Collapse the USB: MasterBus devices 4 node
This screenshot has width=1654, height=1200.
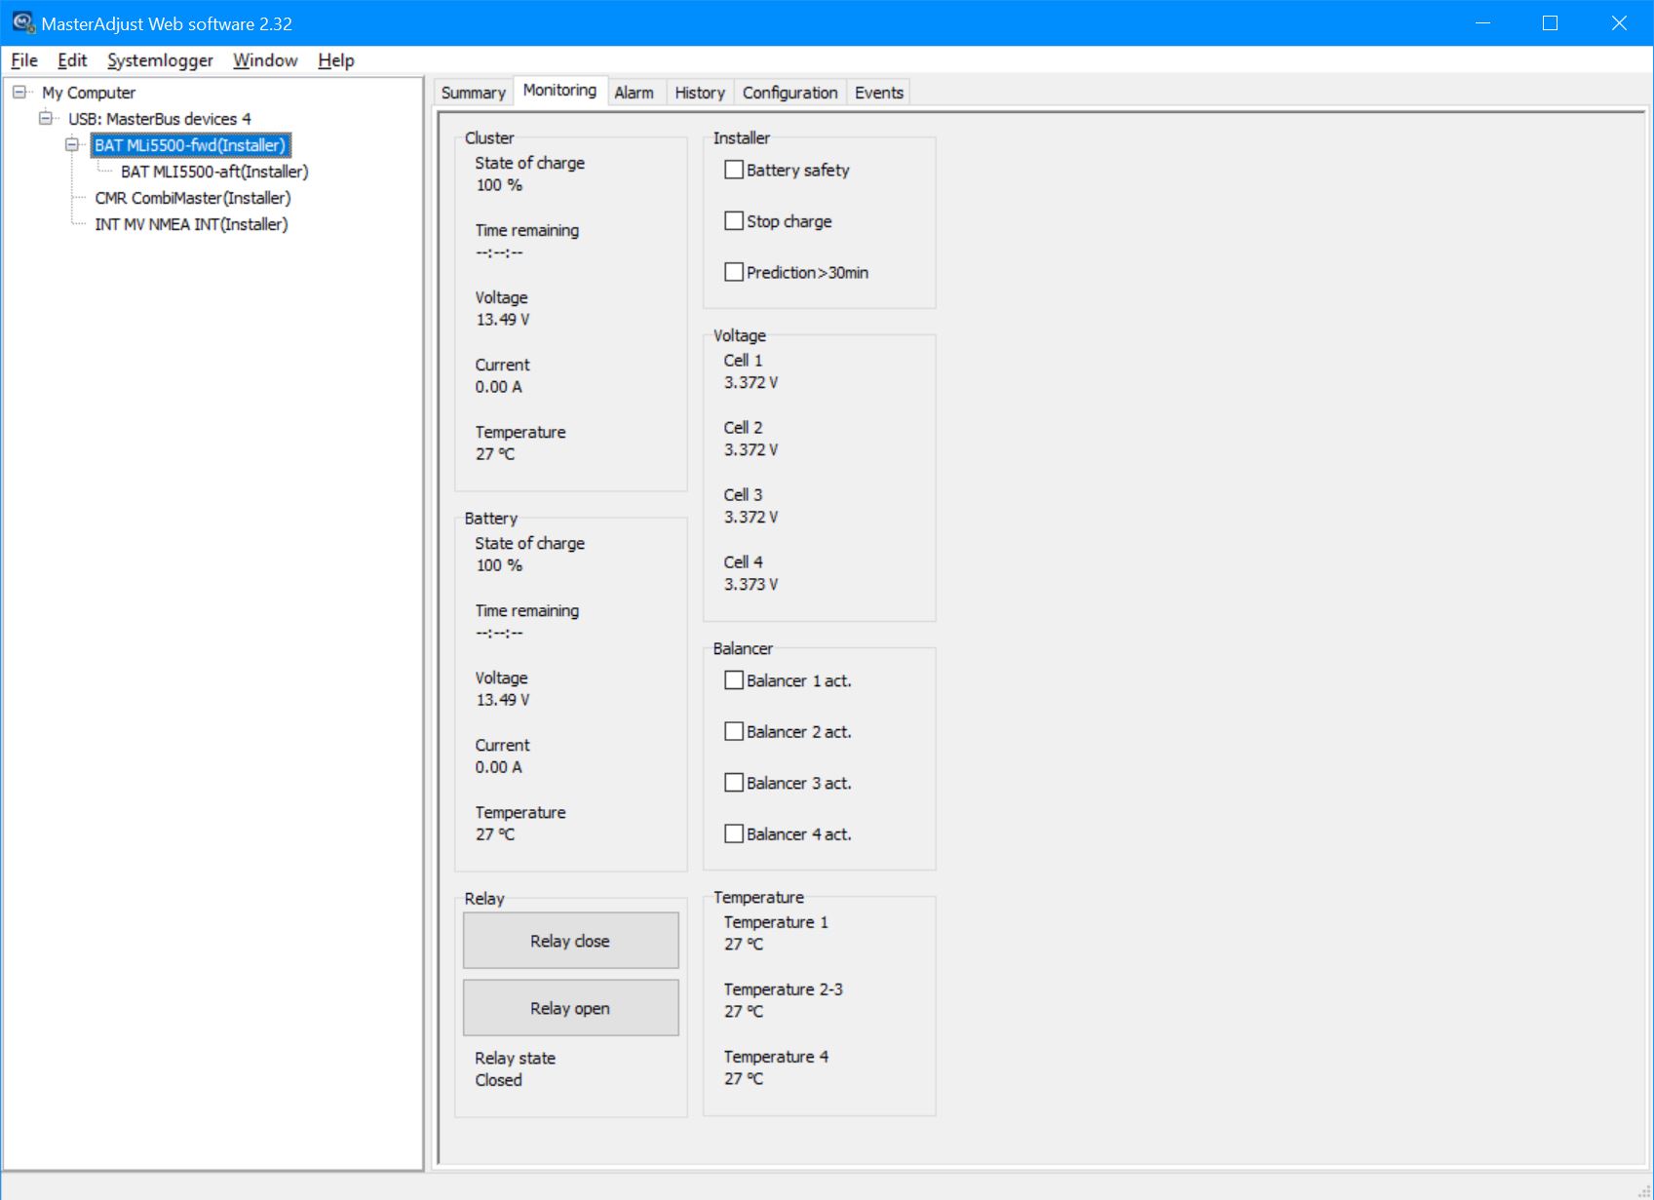(x=45, y=119)
